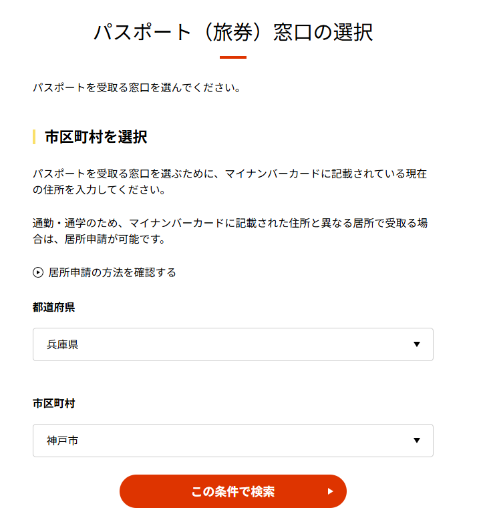Image resolution: width=483 pixels, height=530 pixels.
Task: Click the 市区町村 field label above 神戸市
Action: [x=53, y=404]
